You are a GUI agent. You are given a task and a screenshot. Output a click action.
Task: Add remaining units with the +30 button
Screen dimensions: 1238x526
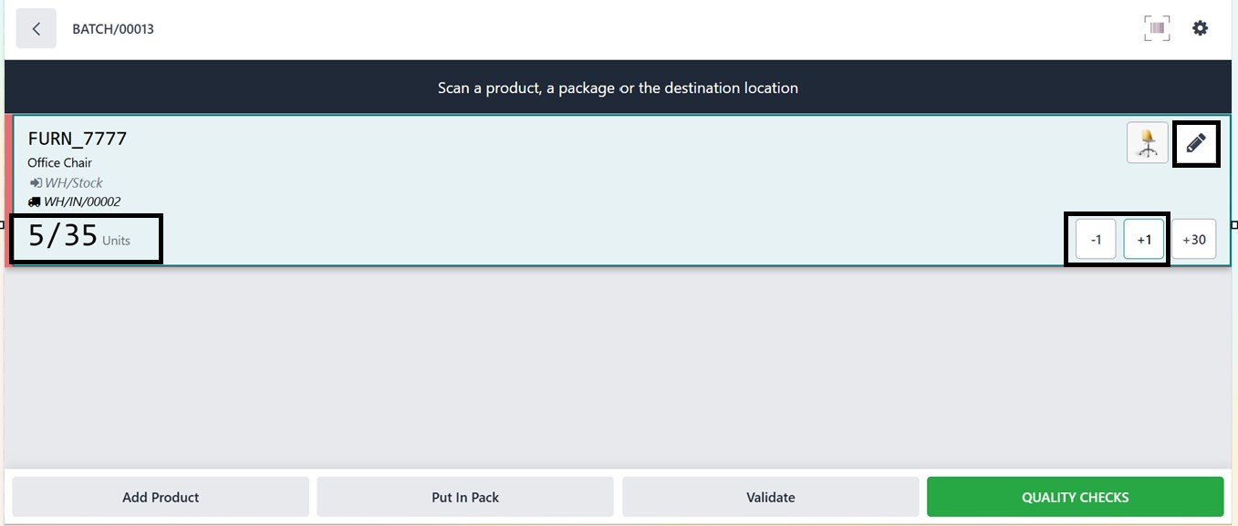tap(1193, 240)
